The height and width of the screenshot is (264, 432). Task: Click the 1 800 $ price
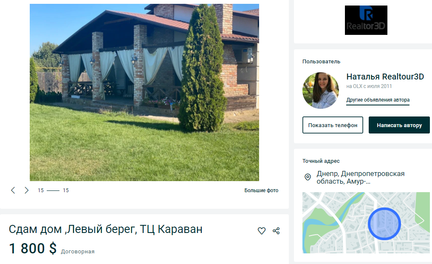click(33, 248)
